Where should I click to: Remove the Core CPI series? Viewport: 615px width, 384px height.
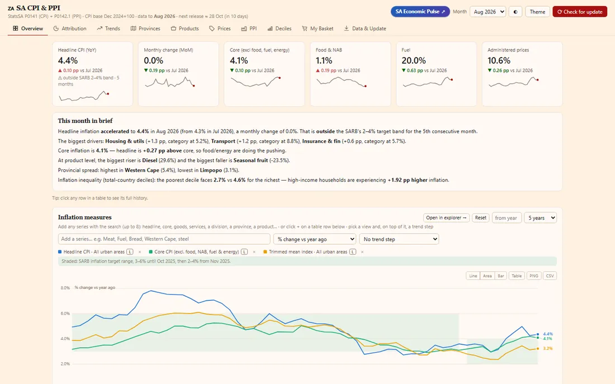click(254, 252)
